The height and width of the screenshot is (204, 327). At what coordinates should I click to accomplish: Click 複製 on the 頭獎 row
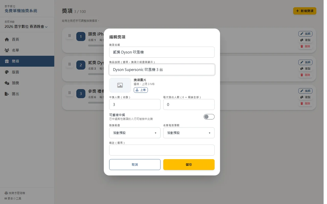pos(305,40)
